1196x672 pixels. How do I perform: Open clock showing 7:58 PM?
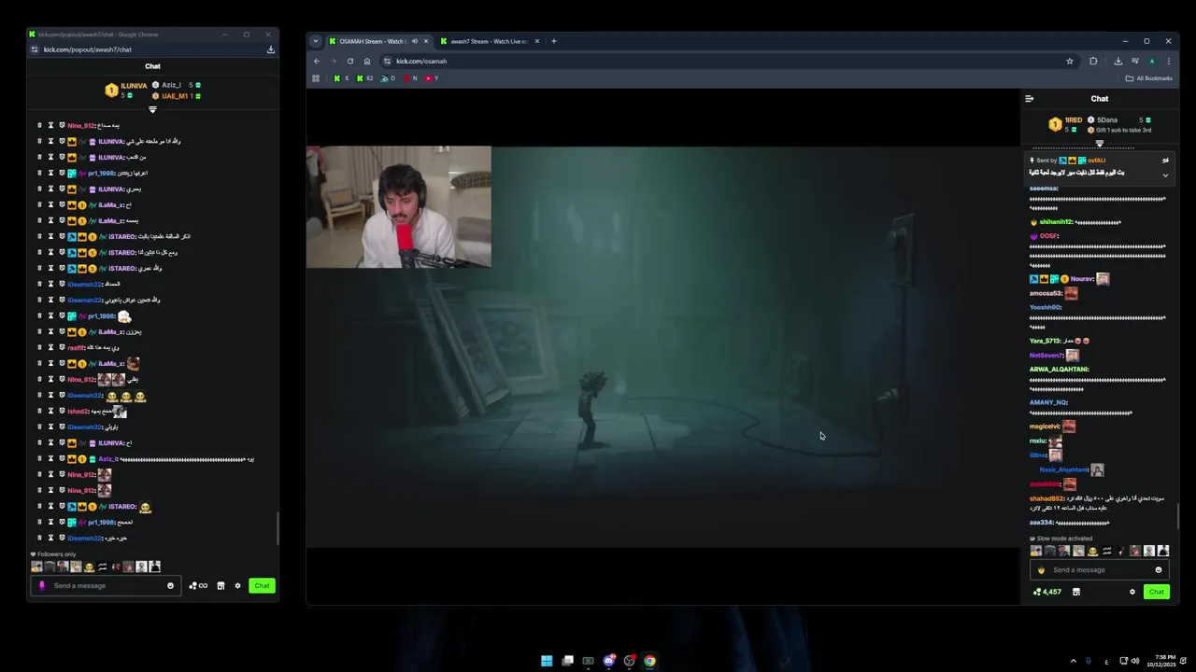(1162, 661)
